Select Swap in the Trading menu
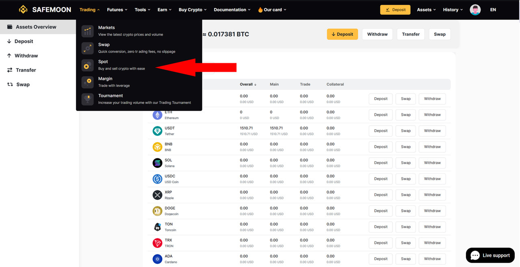Viewport: 520px width, 267px height. click(139, 48)
